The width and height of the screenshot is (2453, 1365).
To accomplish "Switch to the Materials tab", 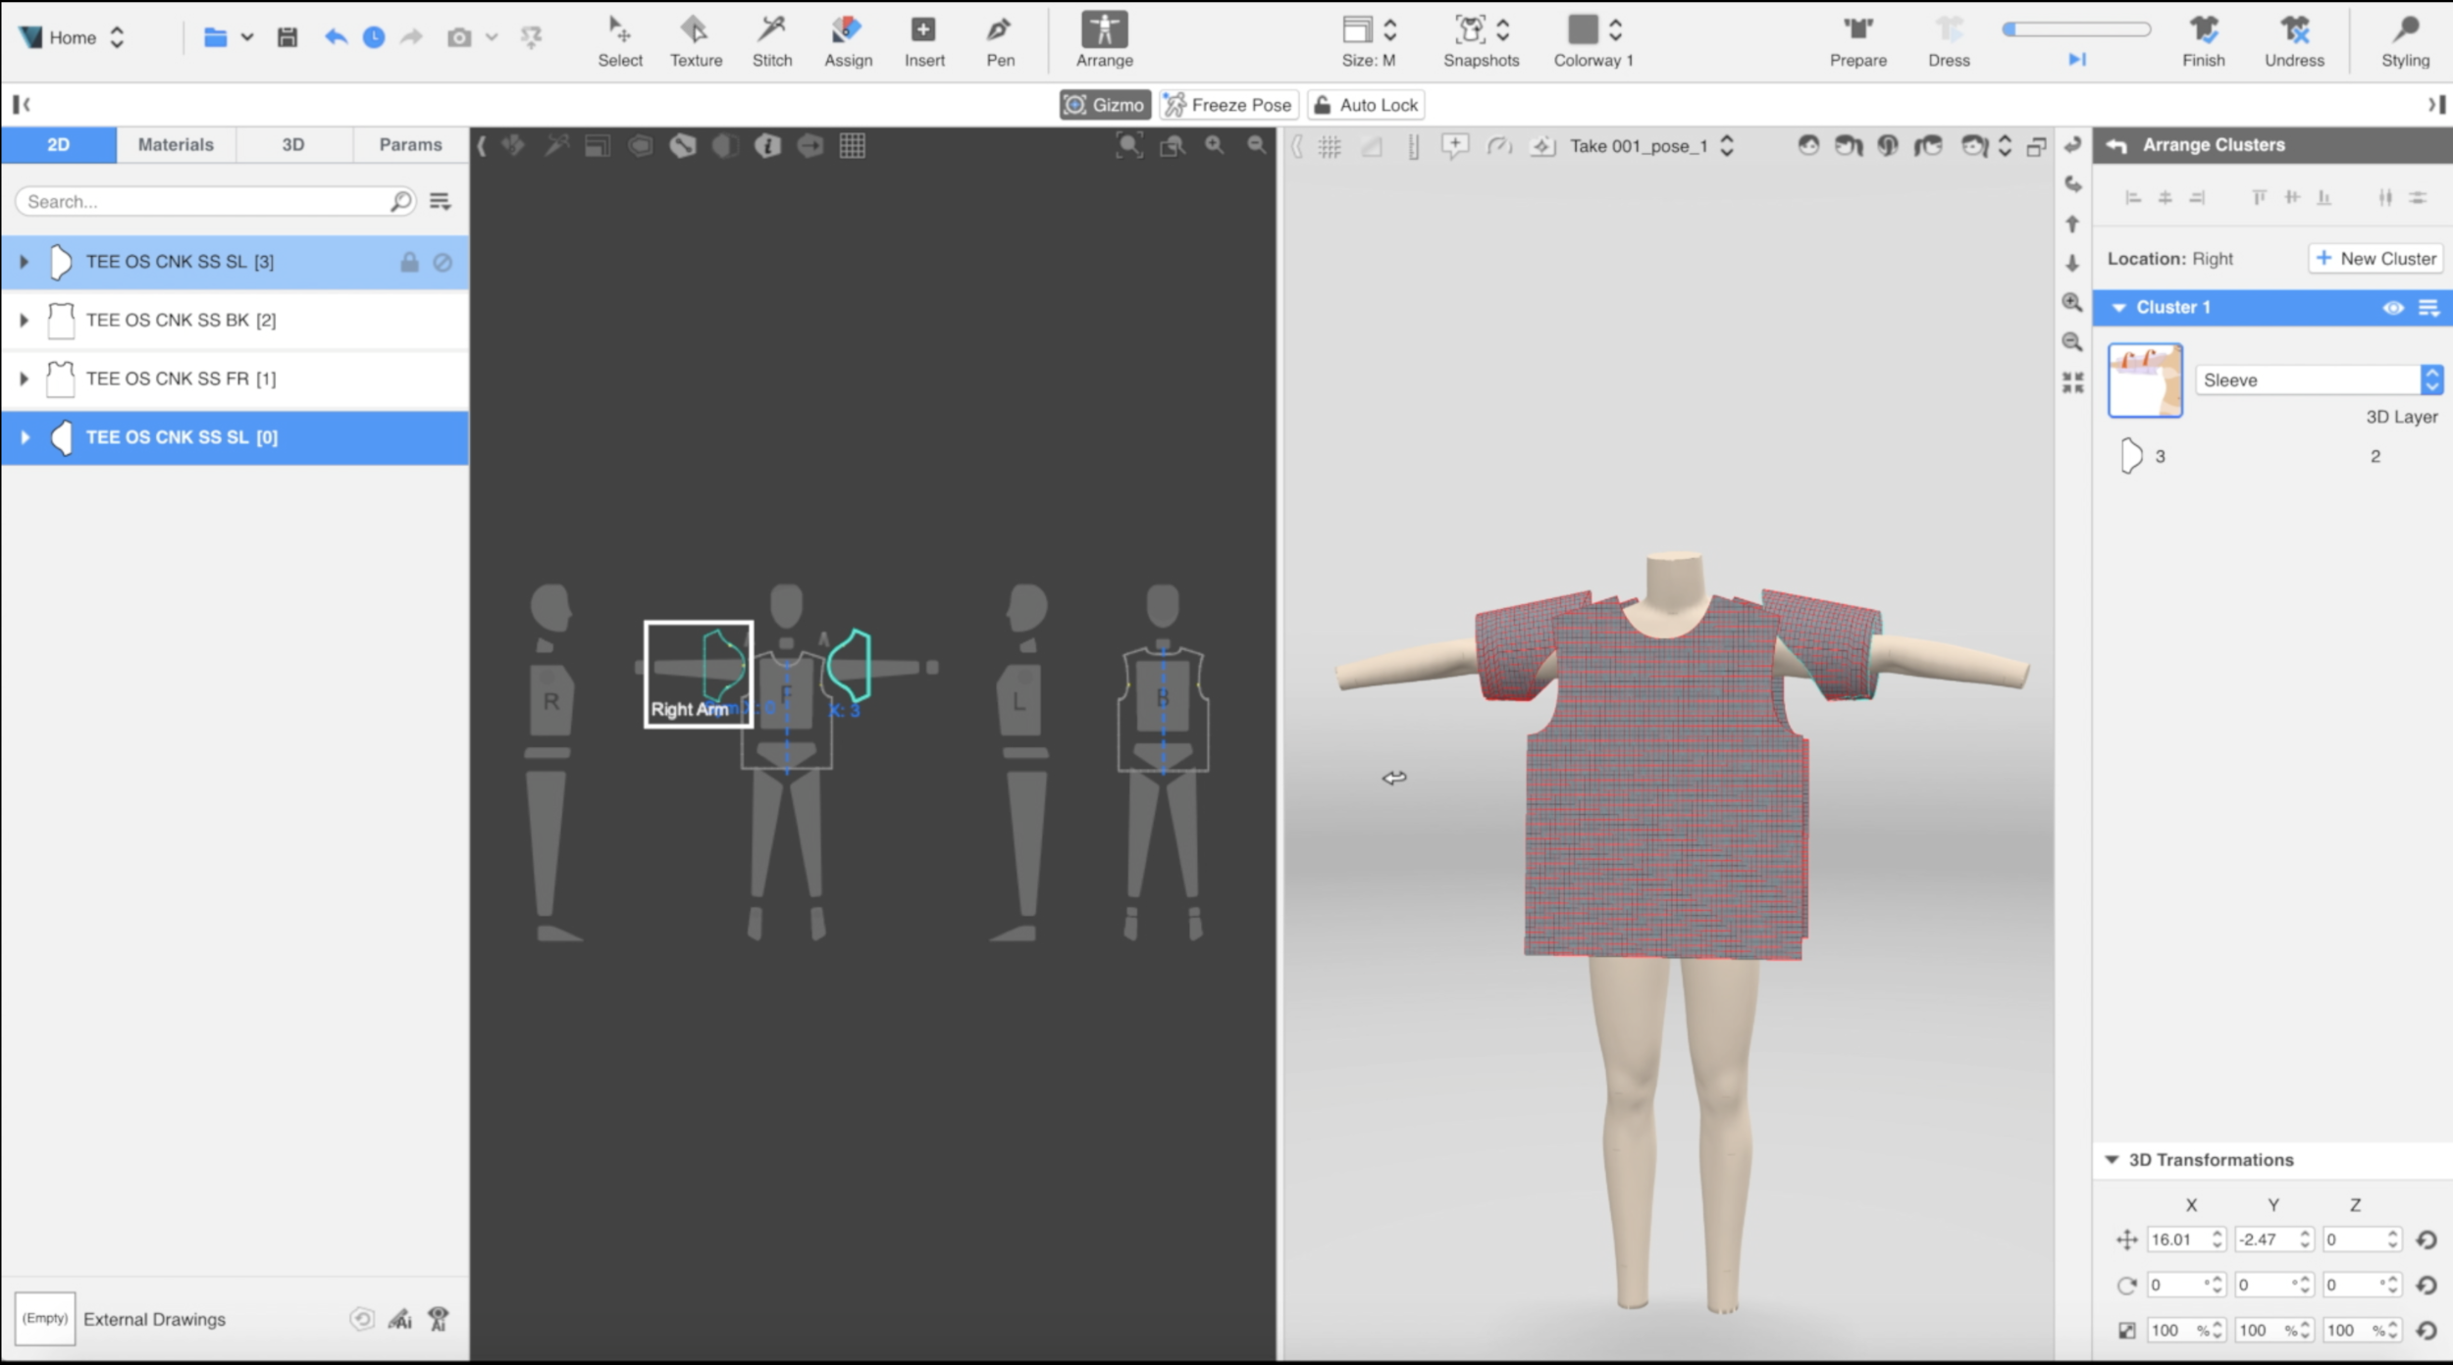I will [x=176, y=144].
